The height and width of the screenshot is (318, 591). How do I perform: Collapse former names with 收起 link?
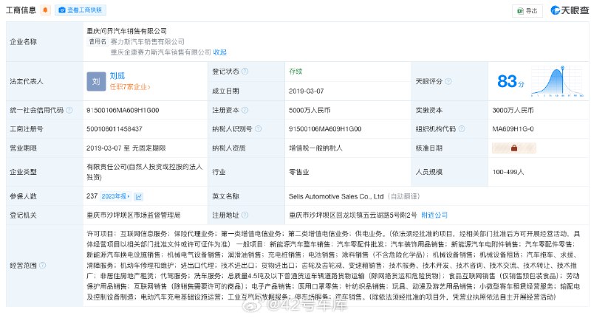[220, 52]
